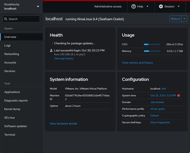This screenshot has width=190, height=153.
Task: Open the Reboot options dropdown arrow
Action: (184, 19)
